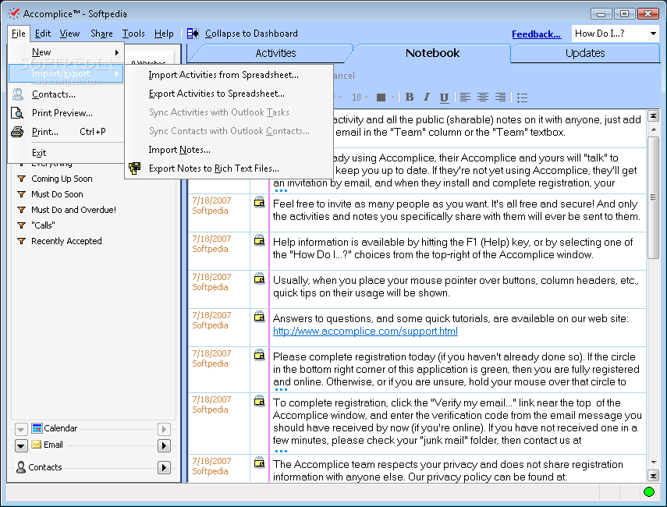
Task: Collapse the Email section down arrow
Action: click(21, 445)
